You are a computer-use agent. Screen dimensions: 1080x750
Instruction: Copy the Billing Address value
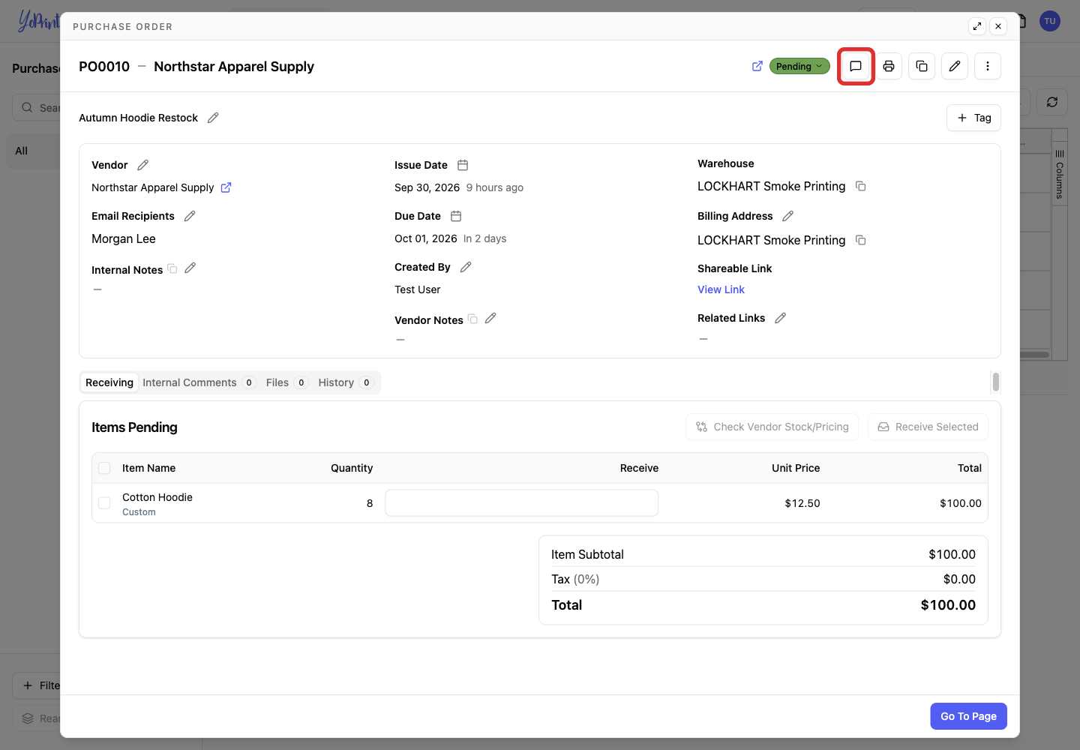point(861,240)
